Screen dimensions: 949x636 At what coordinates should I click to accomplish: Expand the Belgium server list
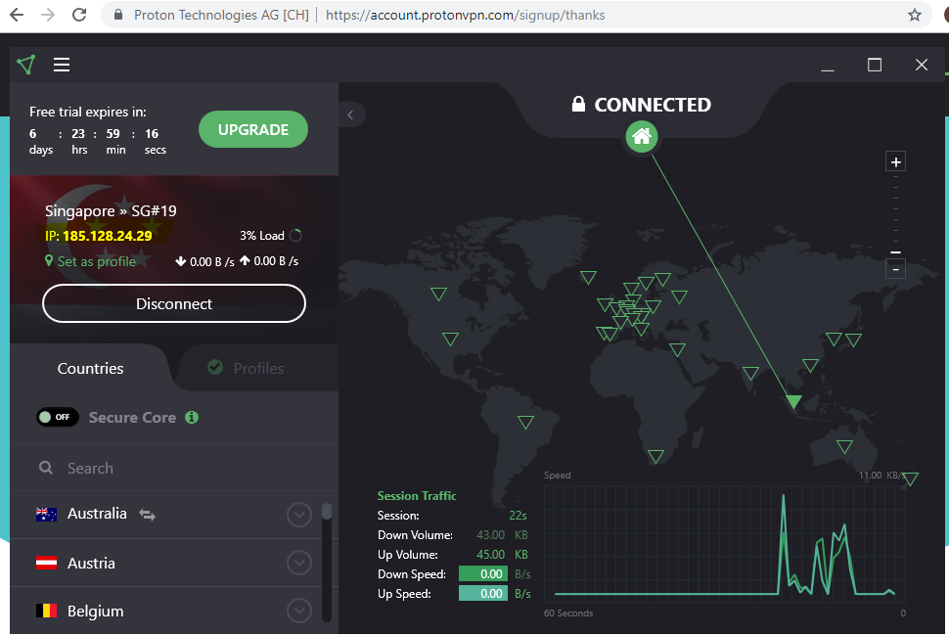(x=299, y=611)
